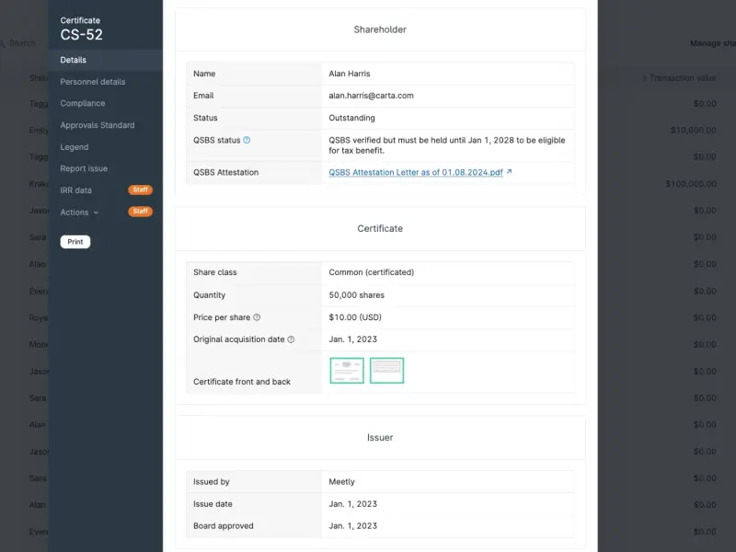Select Approvals Standard in sidebar

(x=98, y=125)
